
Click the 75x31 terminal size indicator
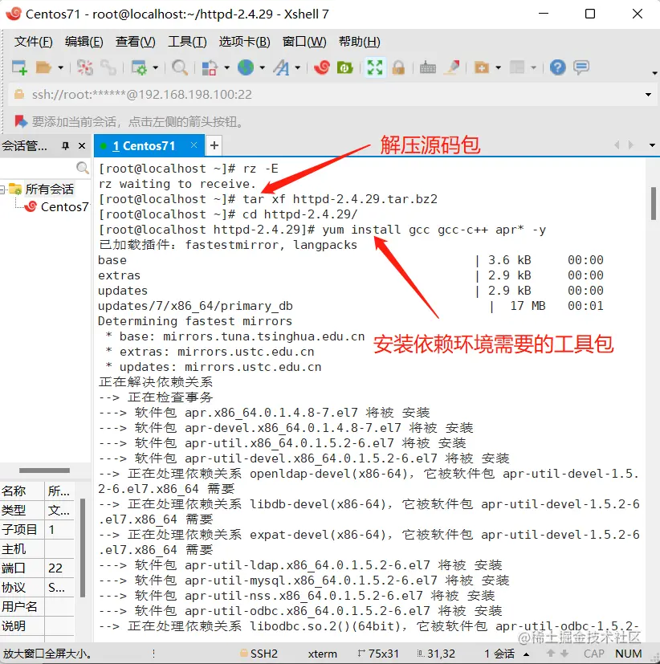click(378, 654)
